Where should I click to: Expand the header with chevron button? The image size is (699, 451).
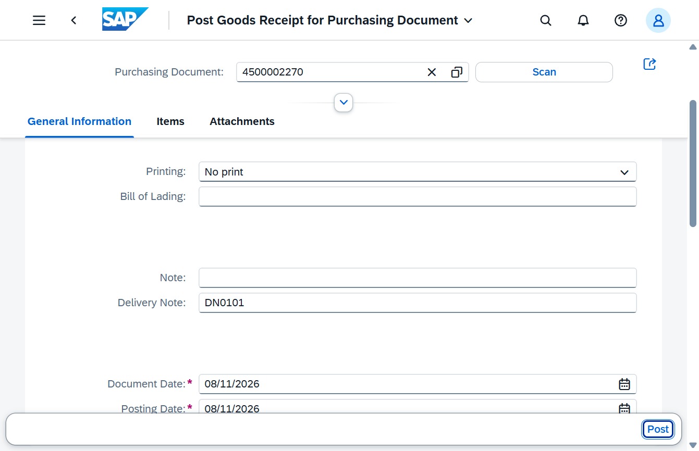click(x=344, y=103)
